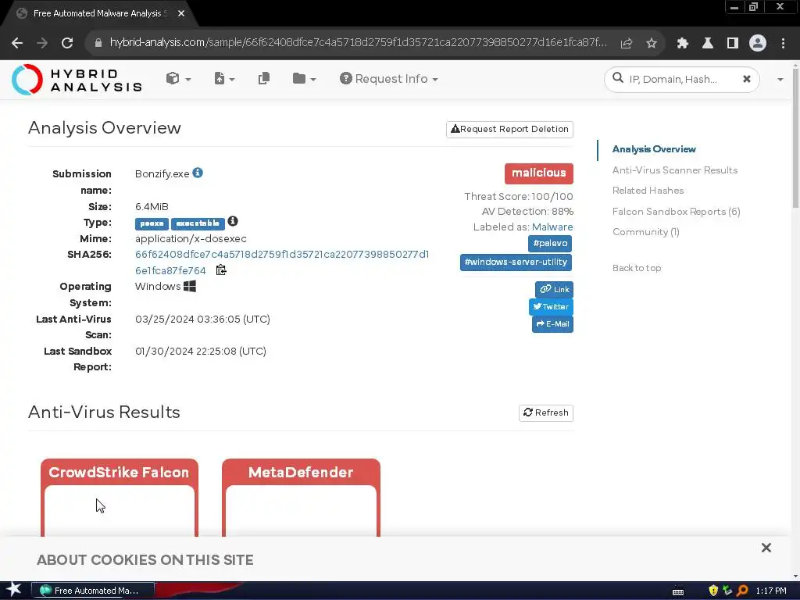This screenshot has width=800, height=600.
Task: Bookmark this page with star icon
Action: (652, 44)
